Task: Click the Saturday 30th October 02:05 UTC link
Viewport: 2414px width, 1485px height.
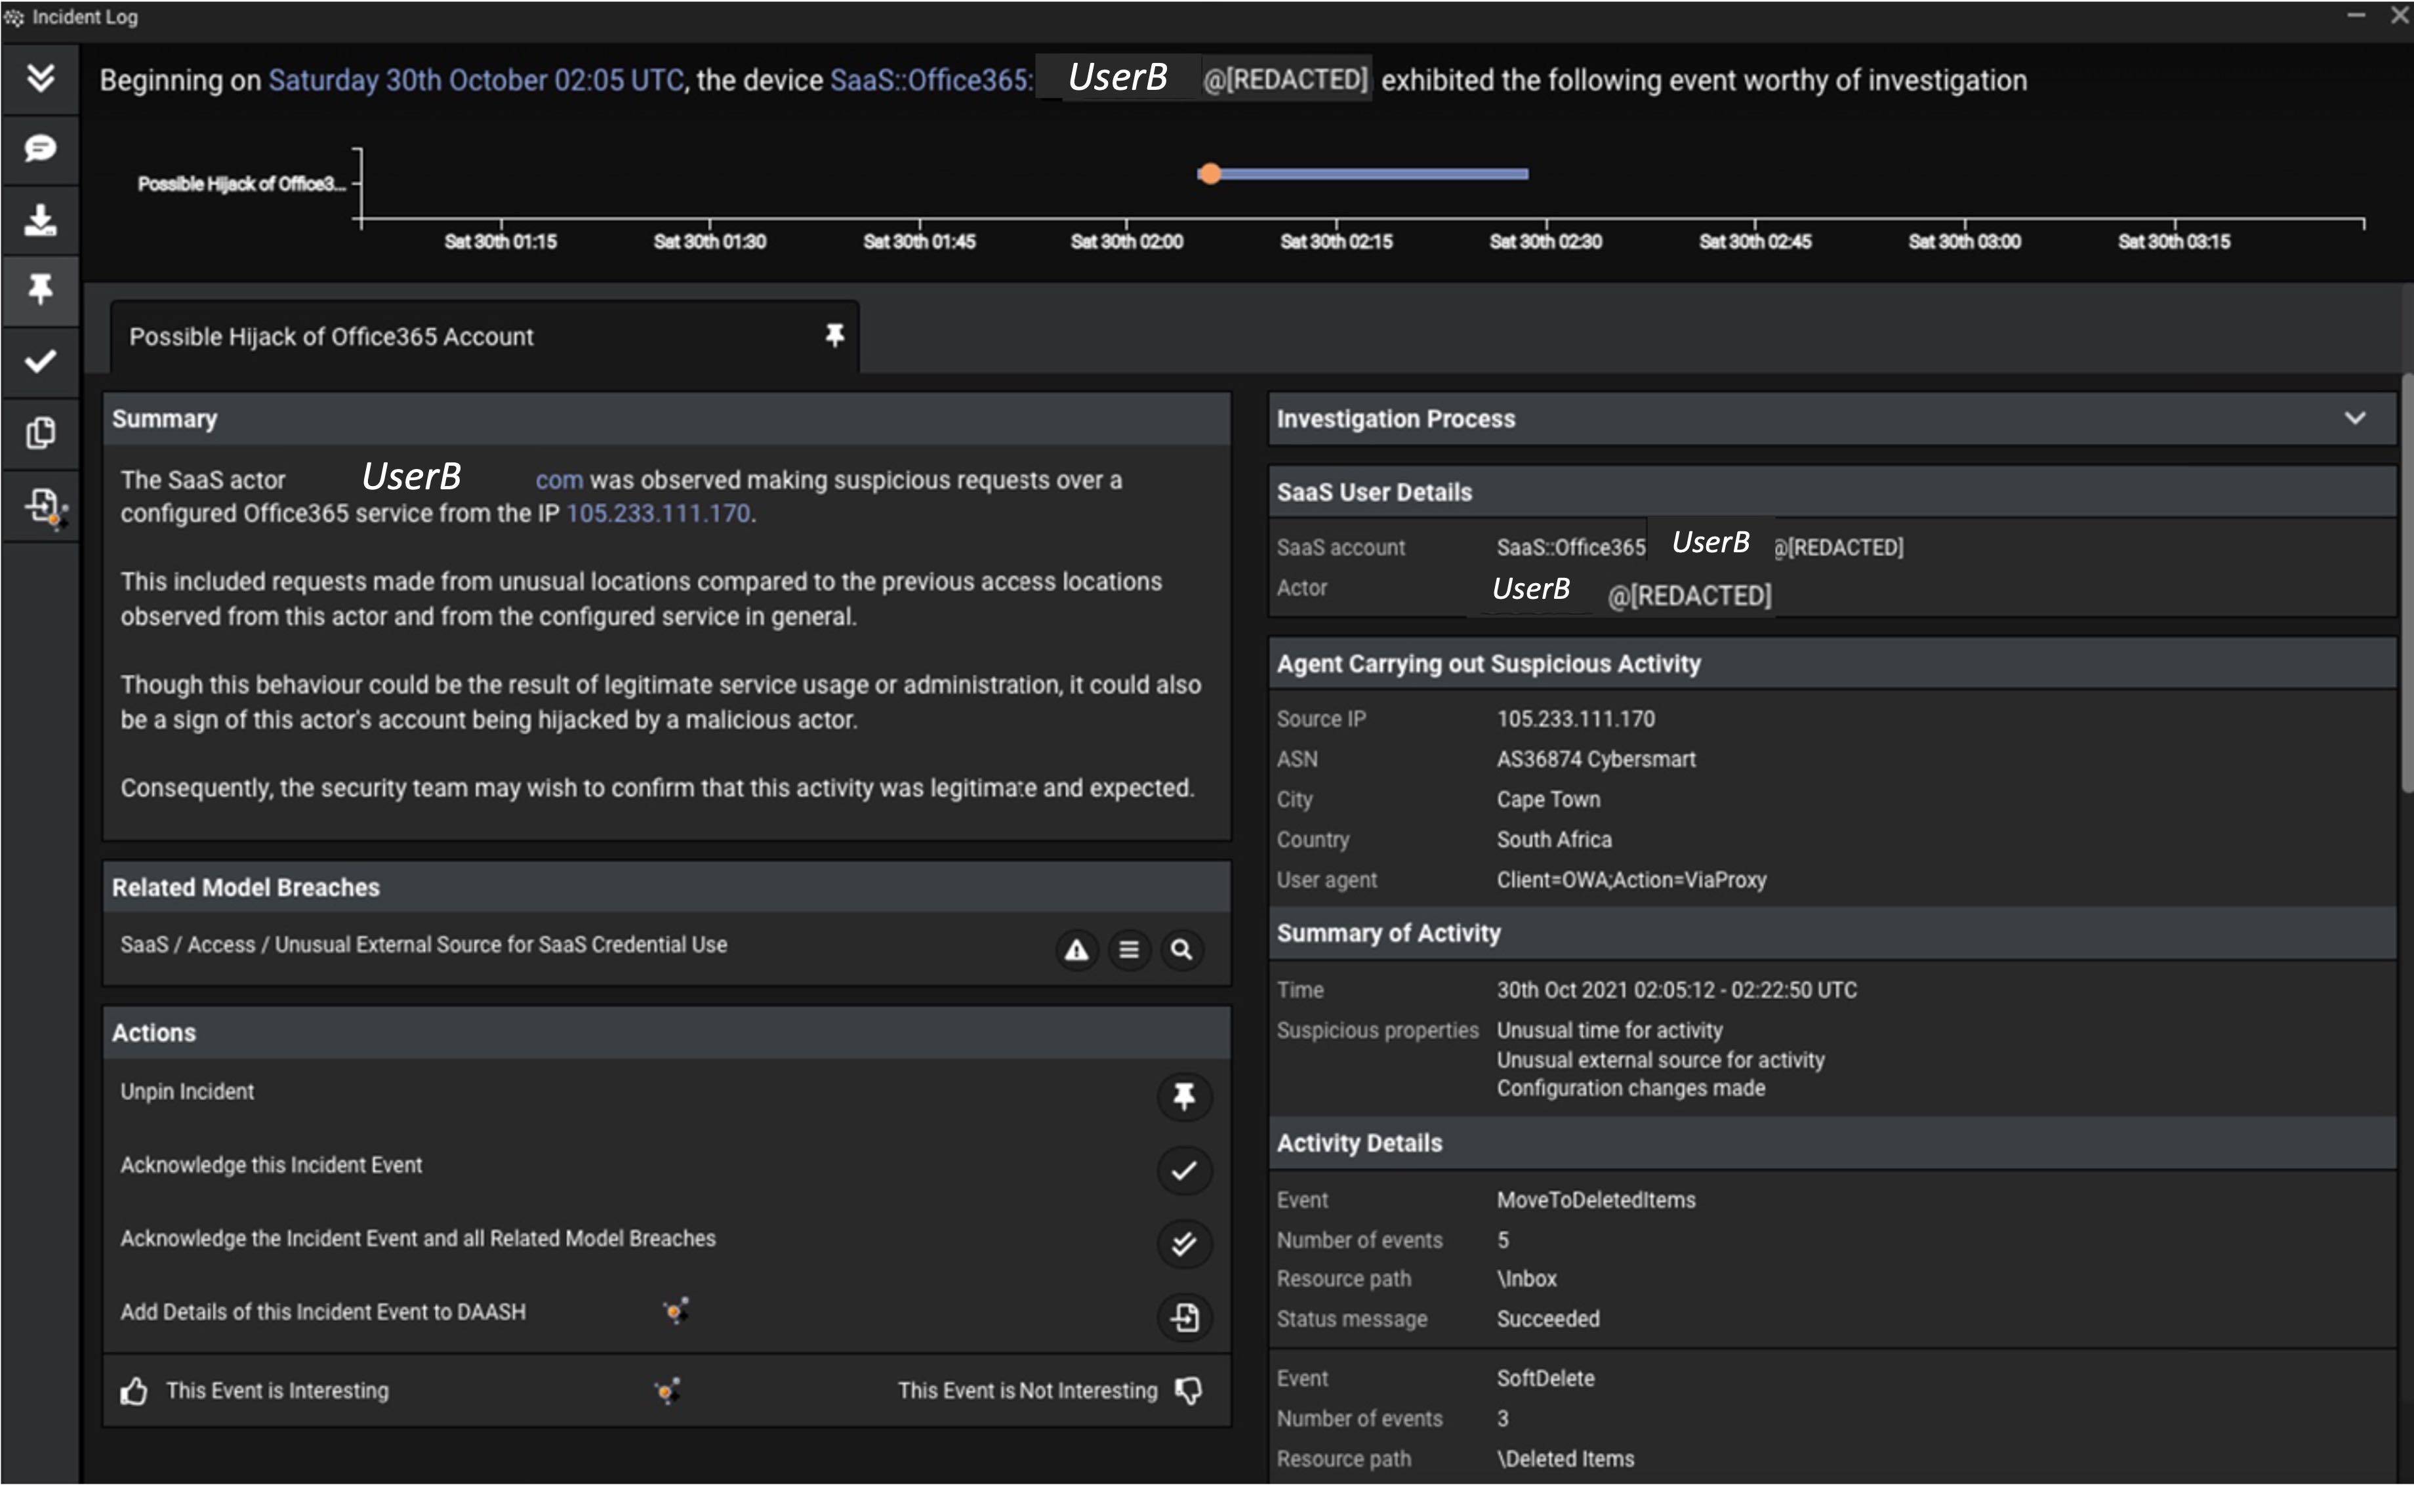Action: click(x=476, y=81)
